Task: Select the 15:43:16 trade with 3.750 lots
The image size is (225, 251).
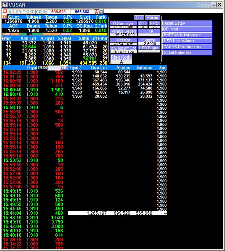Action: click(33, 222)
